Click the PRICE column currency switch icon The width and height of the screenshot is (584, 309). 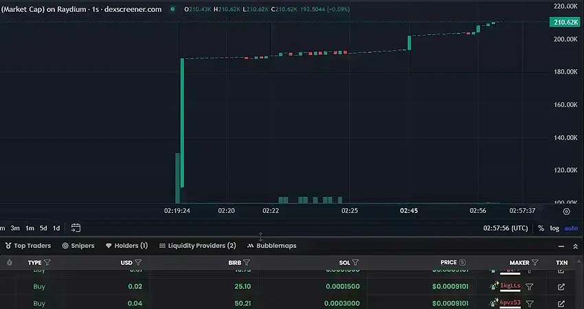pyautogui.click(x=462, y=262)
